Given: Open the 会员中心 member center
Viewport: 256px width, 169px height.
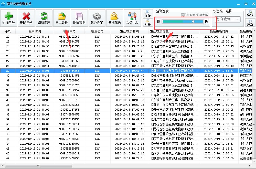Looking at the screenshot, I should (x=132, y=18).
